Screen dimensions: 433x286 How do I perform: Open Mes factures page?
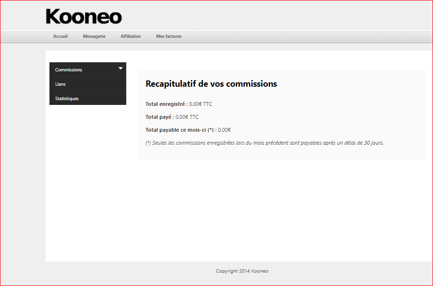(x=168, y=36)
